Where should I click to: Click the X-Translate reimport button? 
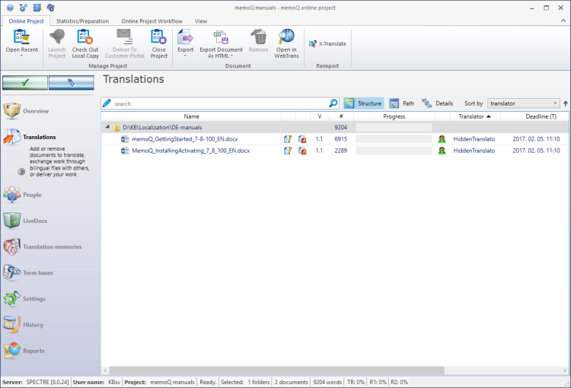[x=327, y=43]
